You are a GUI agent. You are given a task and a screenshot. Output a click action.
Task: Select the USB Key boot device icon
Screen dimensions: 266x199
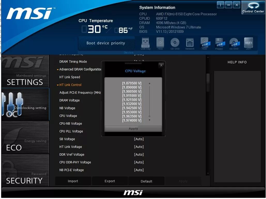(145, 43)
